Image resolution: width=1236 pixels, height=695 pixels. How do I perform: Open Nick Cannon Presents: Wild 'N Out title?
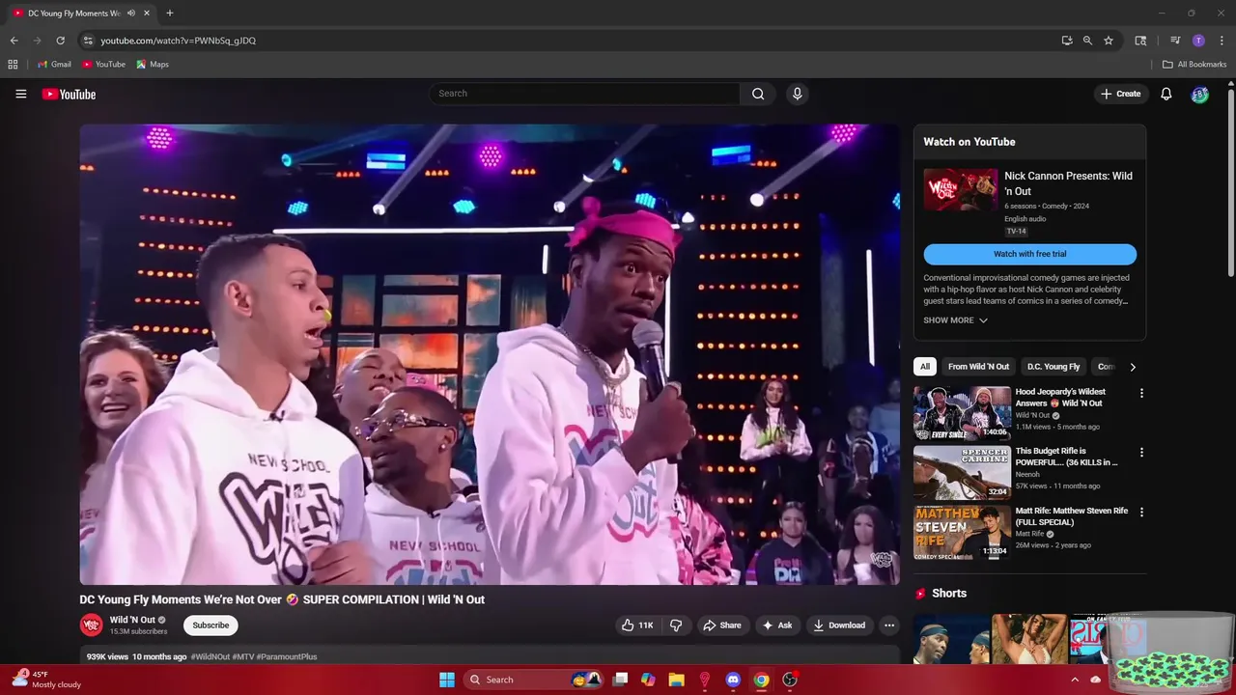1068,183
